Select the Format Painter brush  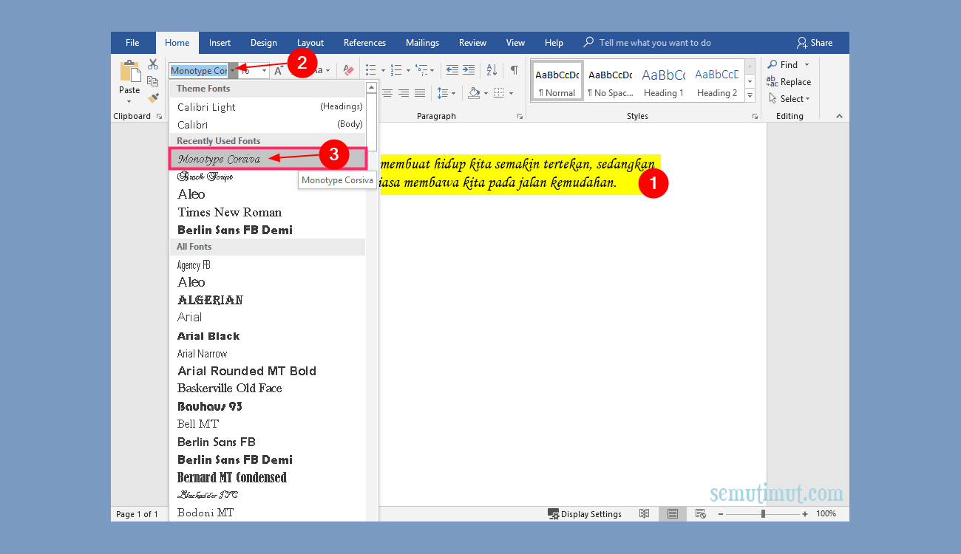tap(153, 98)
